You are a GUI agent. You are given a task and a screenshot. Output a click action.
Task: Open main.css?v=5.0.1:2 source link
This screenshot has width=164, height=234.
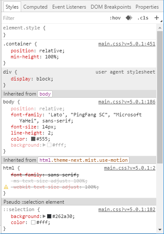click(129, 168)
